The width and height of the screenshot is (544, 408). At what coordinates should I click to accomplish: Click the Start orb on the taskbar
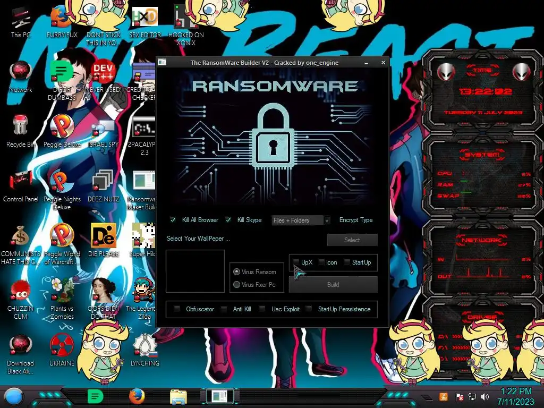point(13,397)
